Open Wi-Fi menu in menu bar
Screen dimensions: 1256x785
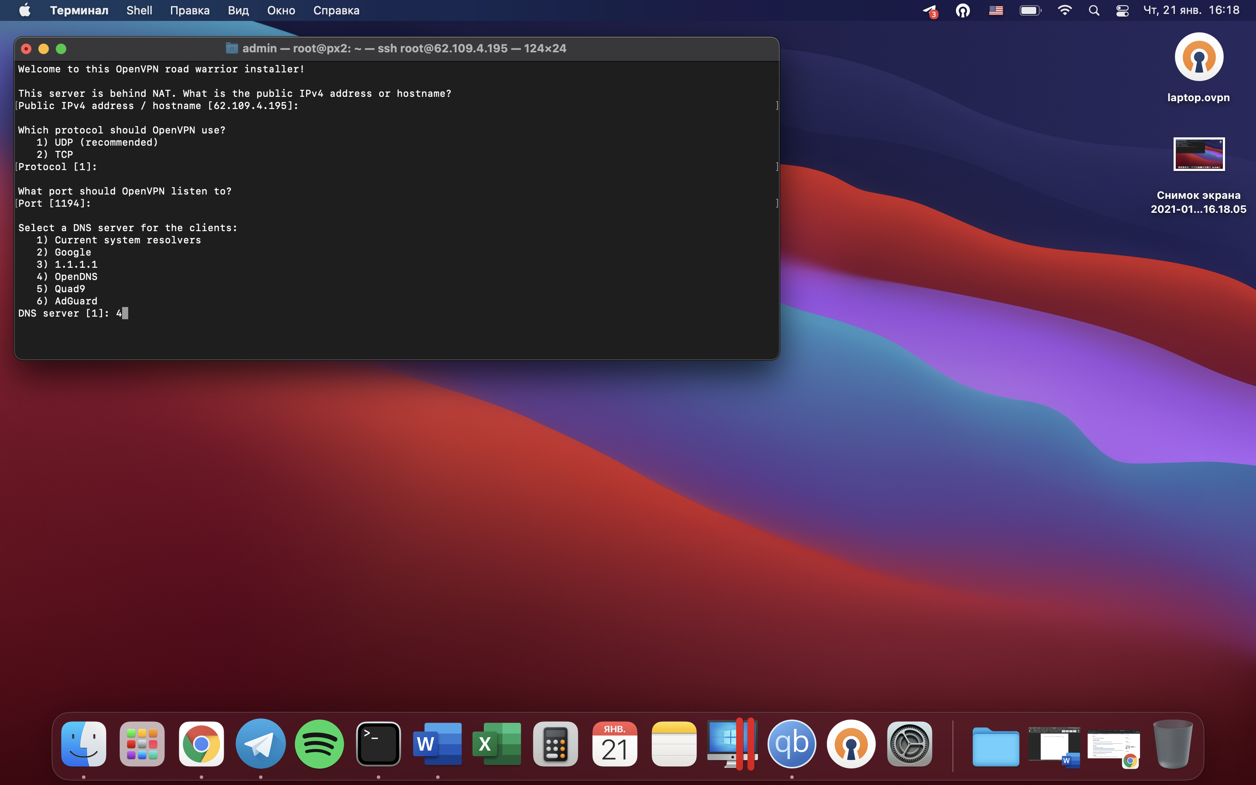click(1065, 10)
